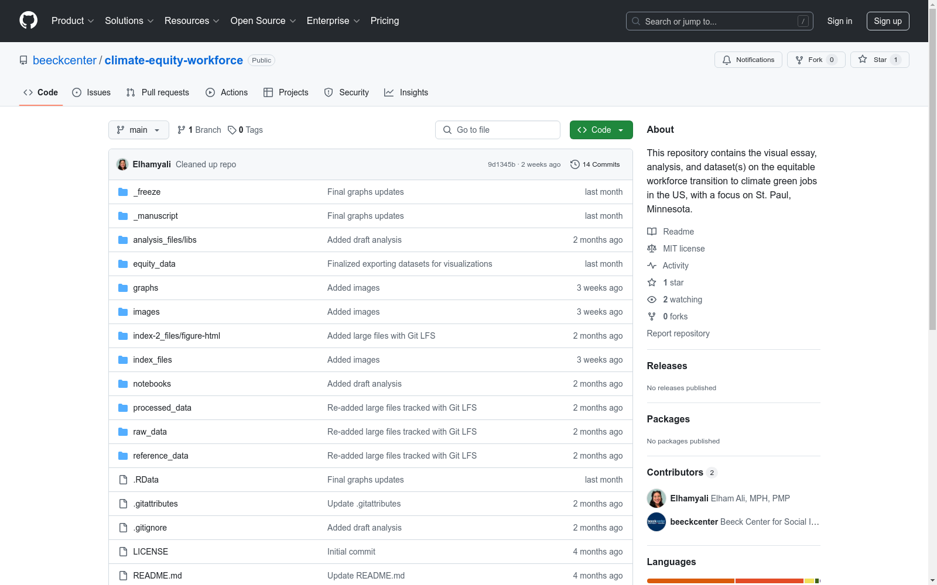This screenshot has height=585, width=937.
Task: Click the repository icon beside beeckcenter
Action: click(23, 60)
